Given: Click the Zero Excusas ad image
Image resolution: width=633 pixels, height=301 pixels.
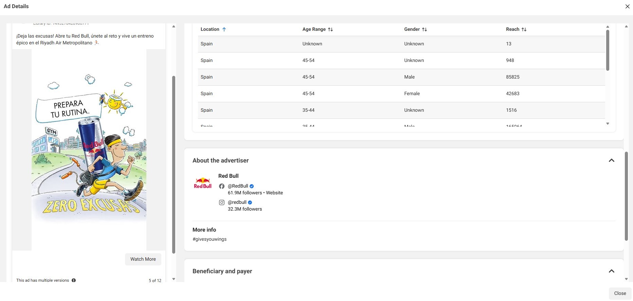Looking at the screenshot, I should click(89, 150).
